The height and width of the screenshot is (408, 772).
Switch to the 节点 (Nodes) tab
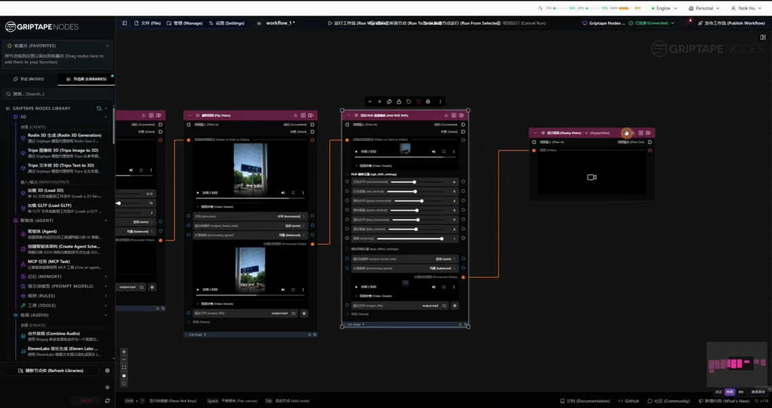(x=28, y=79)
